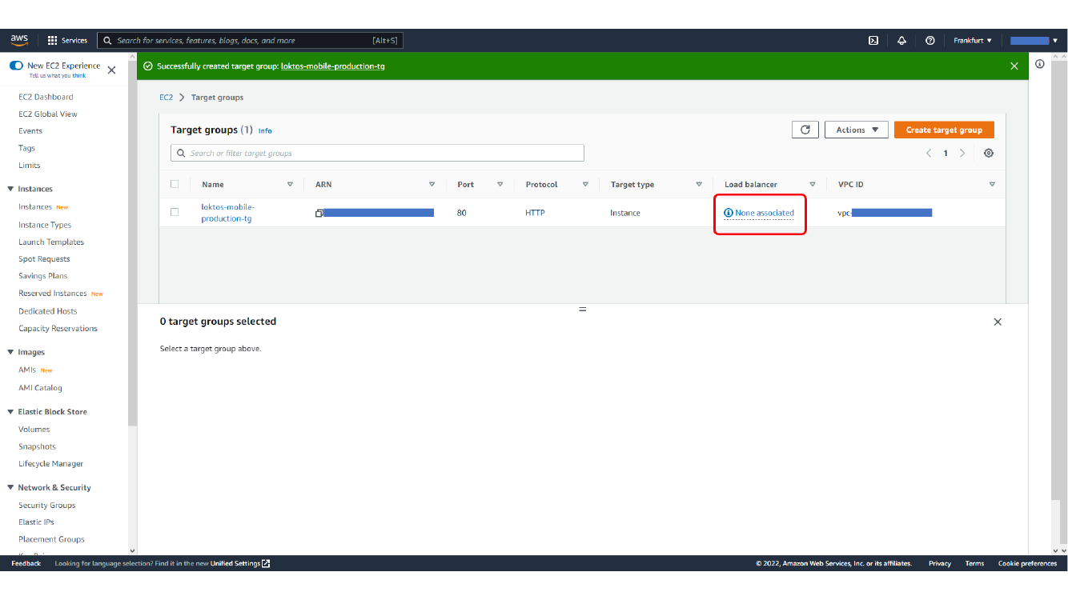
Task: Open Target groups Info link
Action: coord(265,130)
